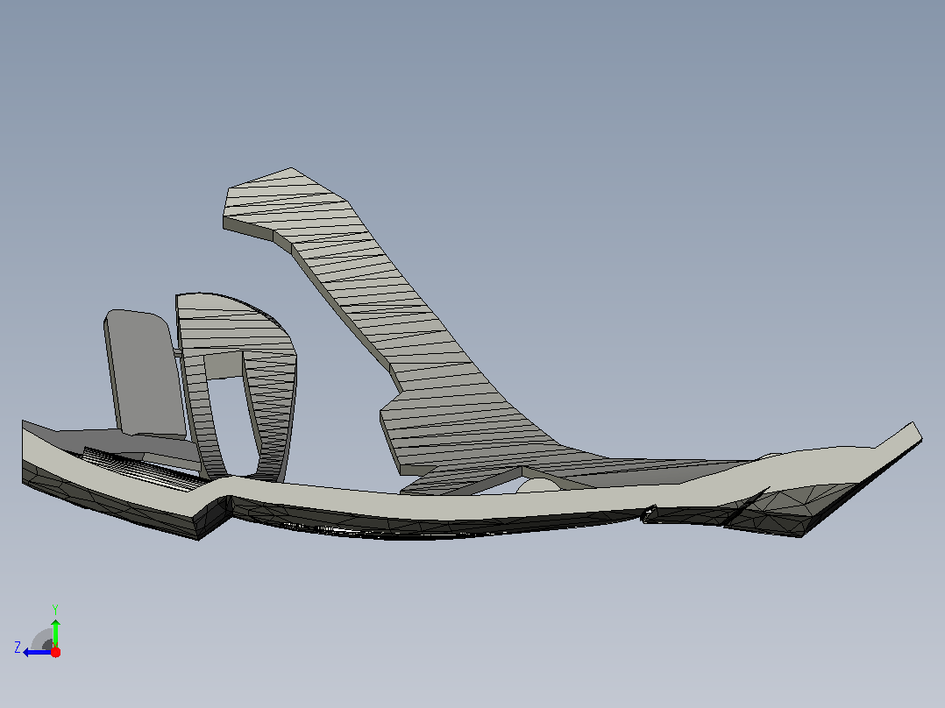Select the red X axis dot on triad
Screen dimensions: 945x708
pos(55,652)
